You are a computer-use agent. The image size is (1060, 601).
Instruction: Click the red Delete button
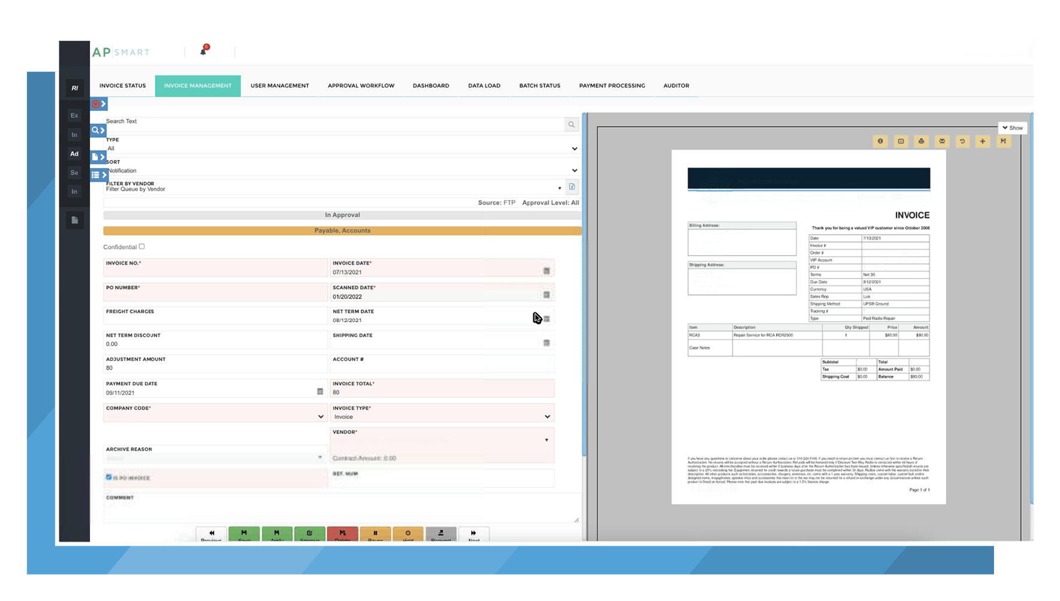(x=342, y=534)
